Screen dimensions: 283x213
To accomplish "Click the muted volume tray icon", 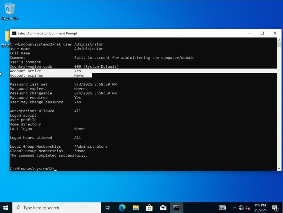I will pos(248,208).
